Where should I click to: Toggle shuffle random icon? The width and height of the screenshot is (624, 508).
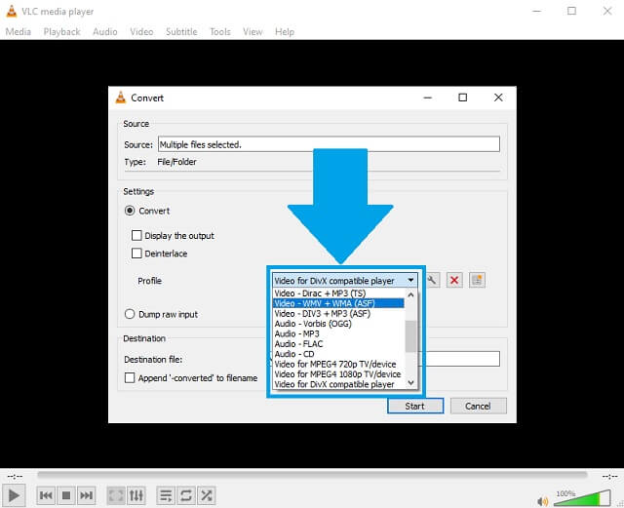207,495
